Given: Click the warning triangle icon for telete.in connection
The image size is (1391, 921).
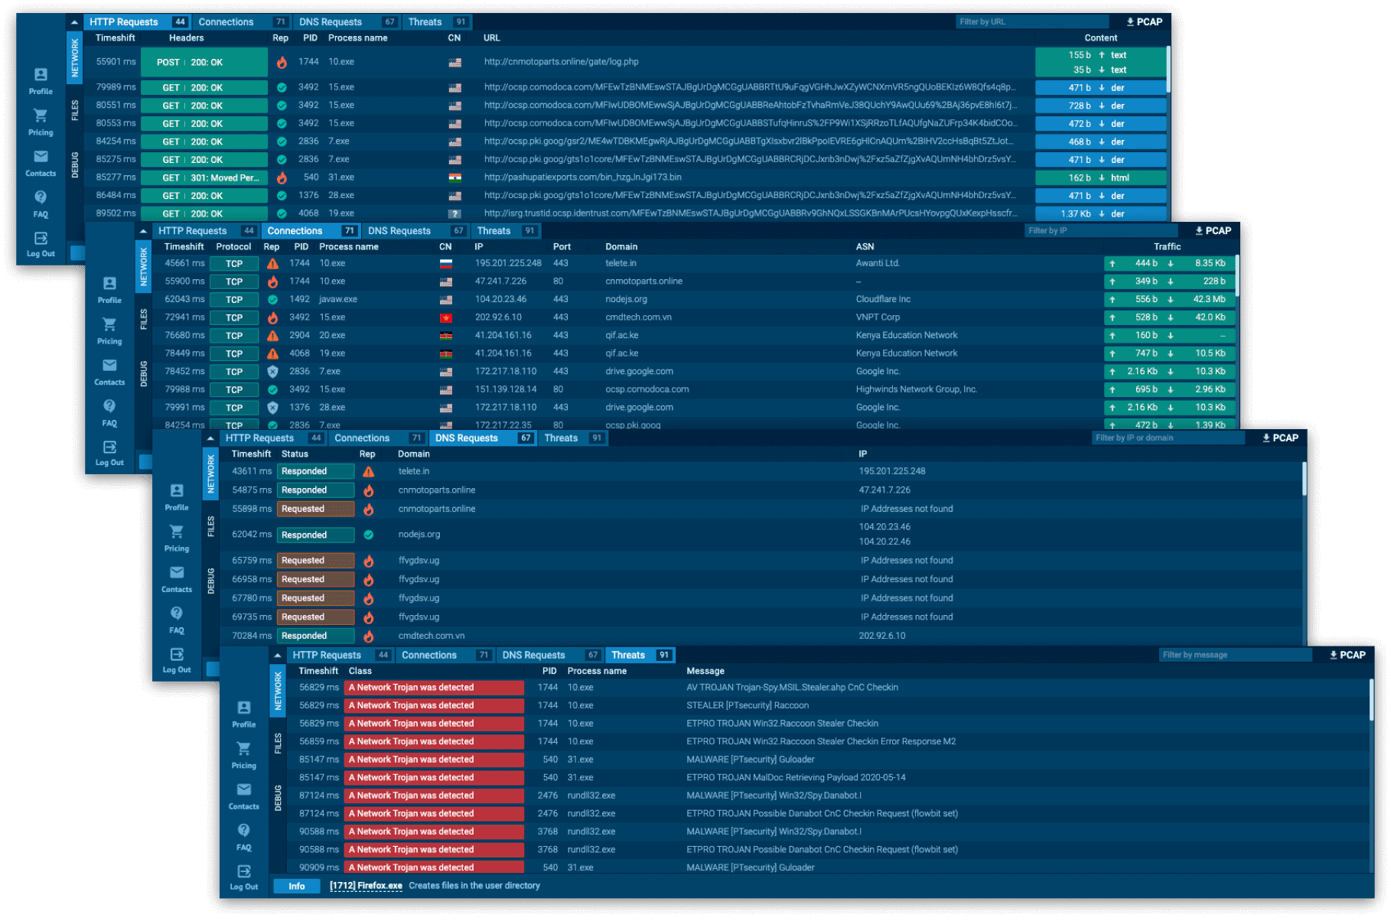Looking at the screenshot, I should 272,263.
